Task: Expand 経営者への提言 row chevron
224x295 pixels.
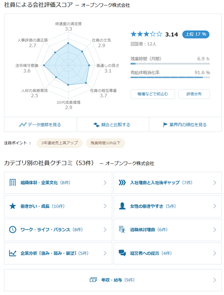Action: pos(215,253)
